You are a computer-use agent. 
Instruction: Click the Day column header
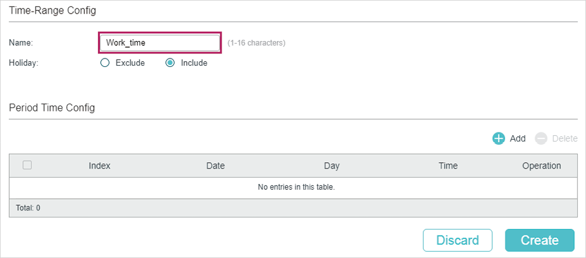(x=332, y=165)
